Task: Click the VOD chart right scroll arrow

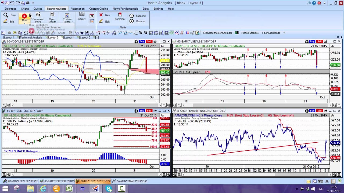Action: click(160, 105)
